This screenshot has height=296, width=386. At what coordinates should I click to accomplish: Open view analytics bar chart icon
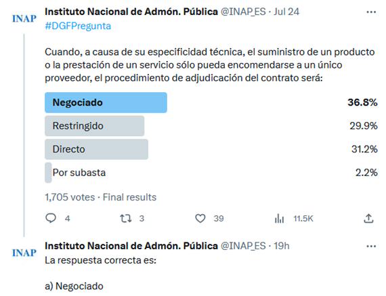pos(279,218)
